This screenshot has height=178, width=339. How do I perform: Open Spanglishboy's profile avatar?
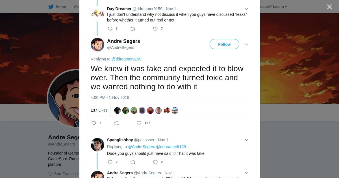(x=97, y=145)
